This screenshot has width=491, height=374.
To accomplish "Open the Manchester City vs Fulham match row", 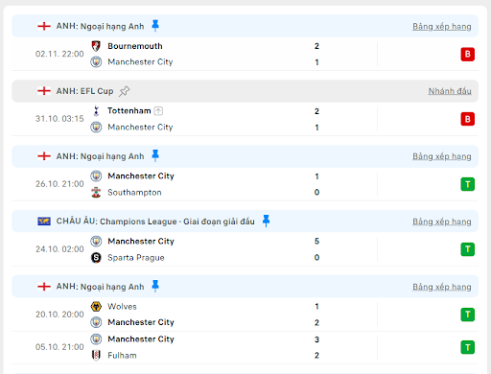I will (x=245, y=347).
